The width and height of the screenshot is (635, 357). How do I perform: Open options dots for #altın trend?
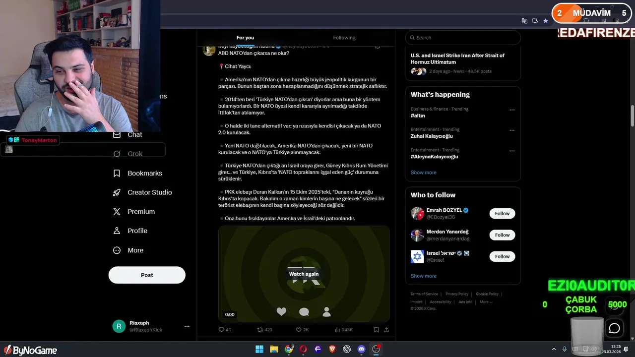tap(512, 110)
